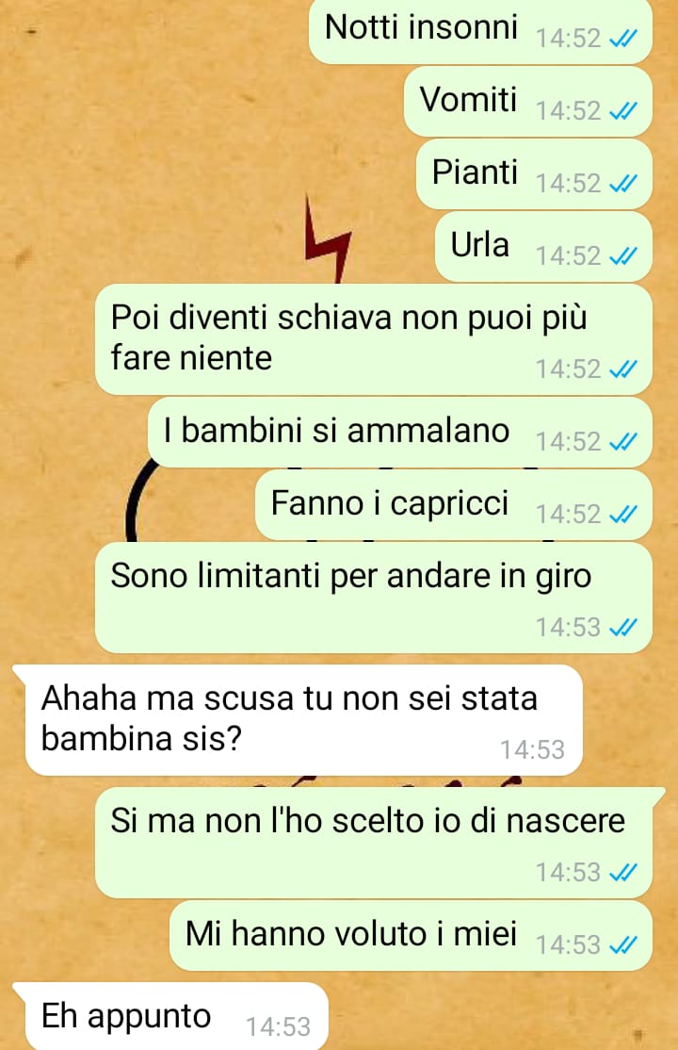Click the 'Urla' message text
The width and height of the screenshot is (678, 1050).
(x=480, y=244)
